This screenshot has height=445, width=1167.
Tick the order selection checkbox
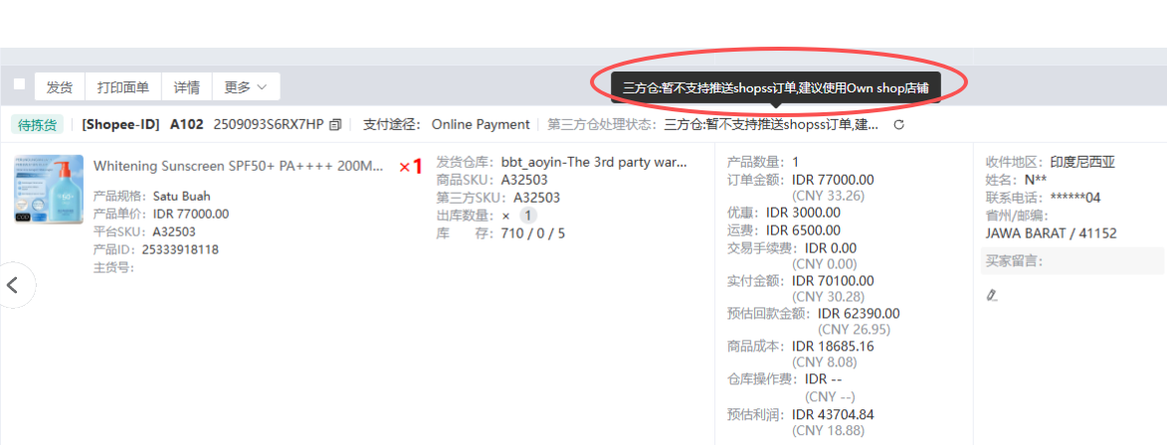click(x=19, y=84)
